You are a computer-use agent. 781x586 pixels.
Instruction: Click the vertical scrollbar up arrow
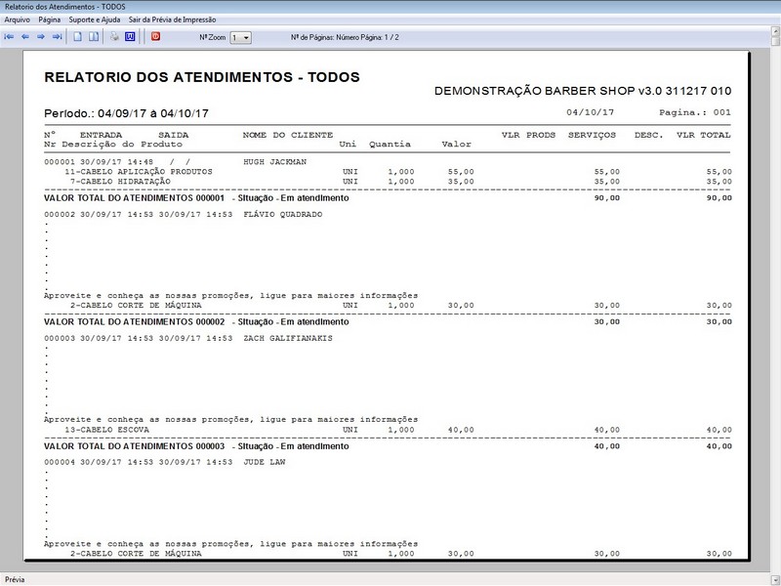click(x=775, y=31)
